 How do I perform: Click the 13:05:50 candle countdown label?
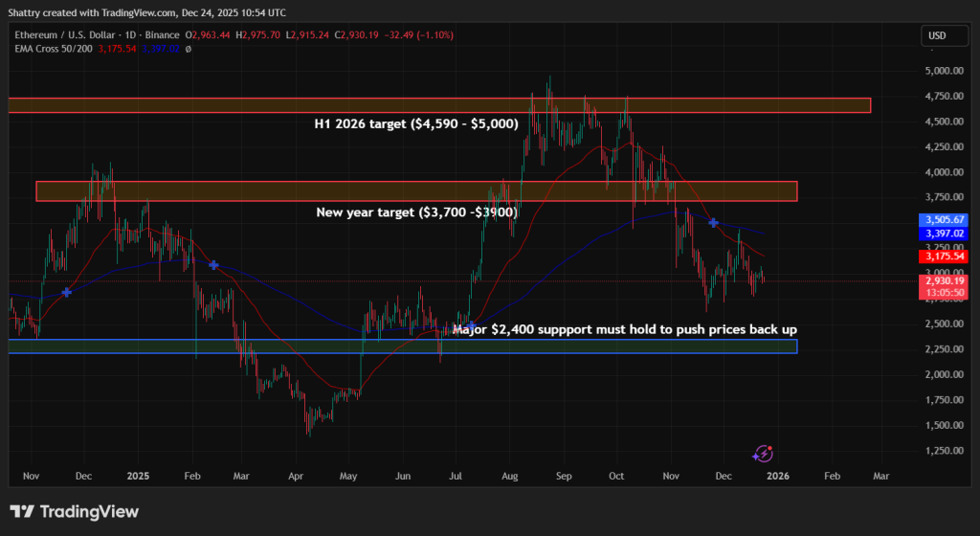(x=945, y=293)
